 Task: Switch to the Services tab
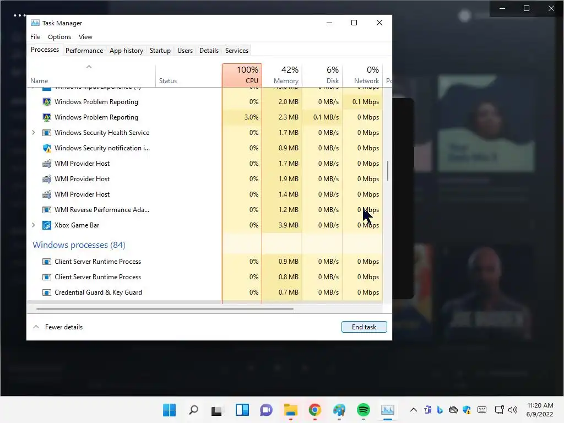tap(237, 51)
